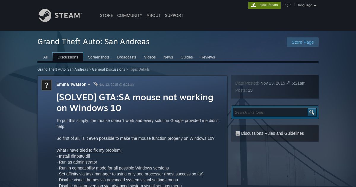Click the 'Posts: 15' count text

[244, 90]
